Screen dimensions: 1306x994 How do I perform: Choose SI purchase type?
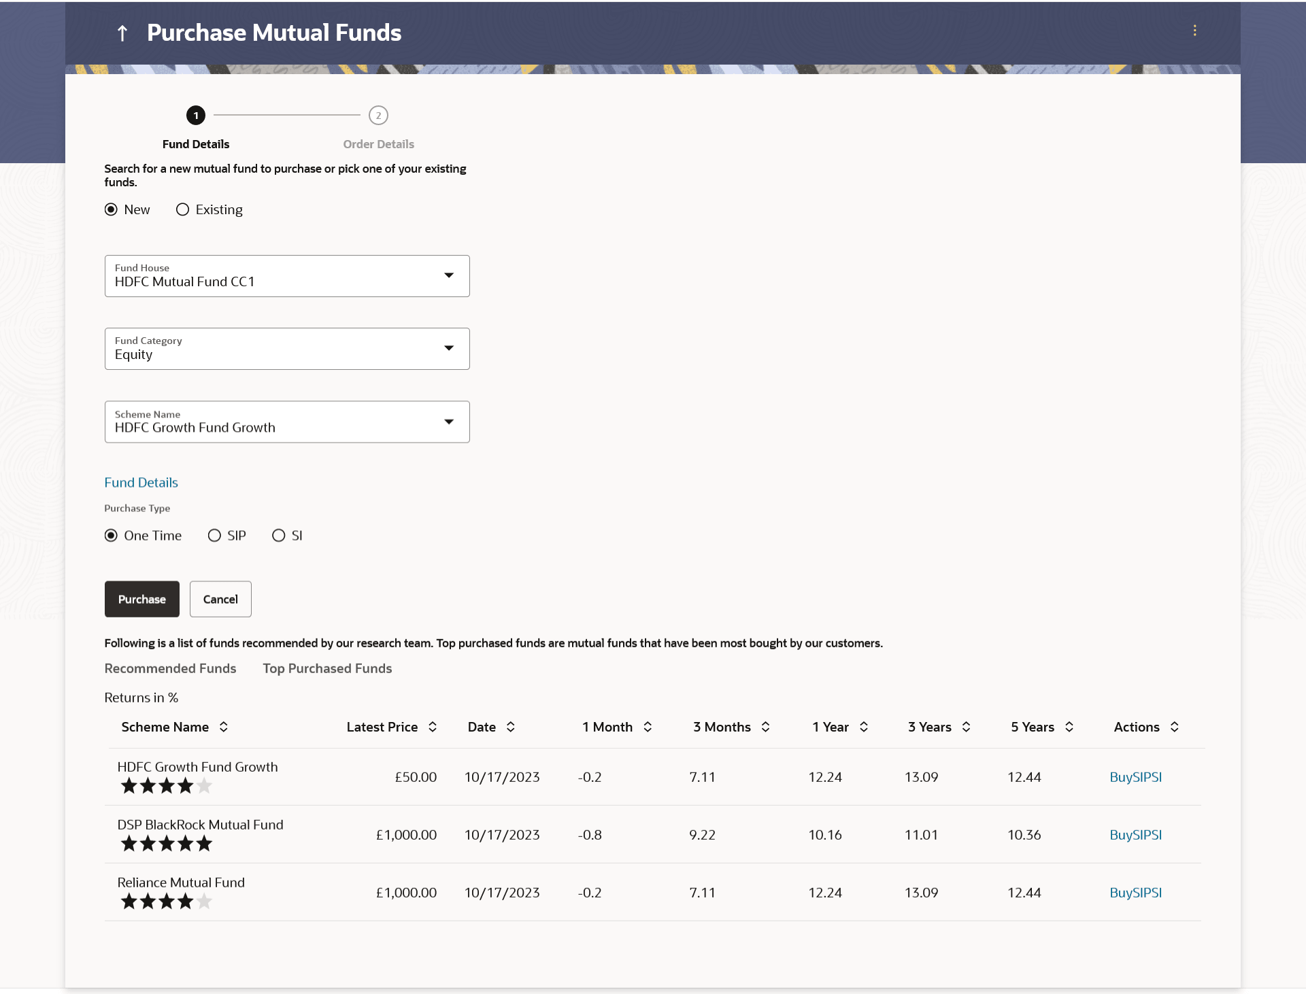point(278,536)
